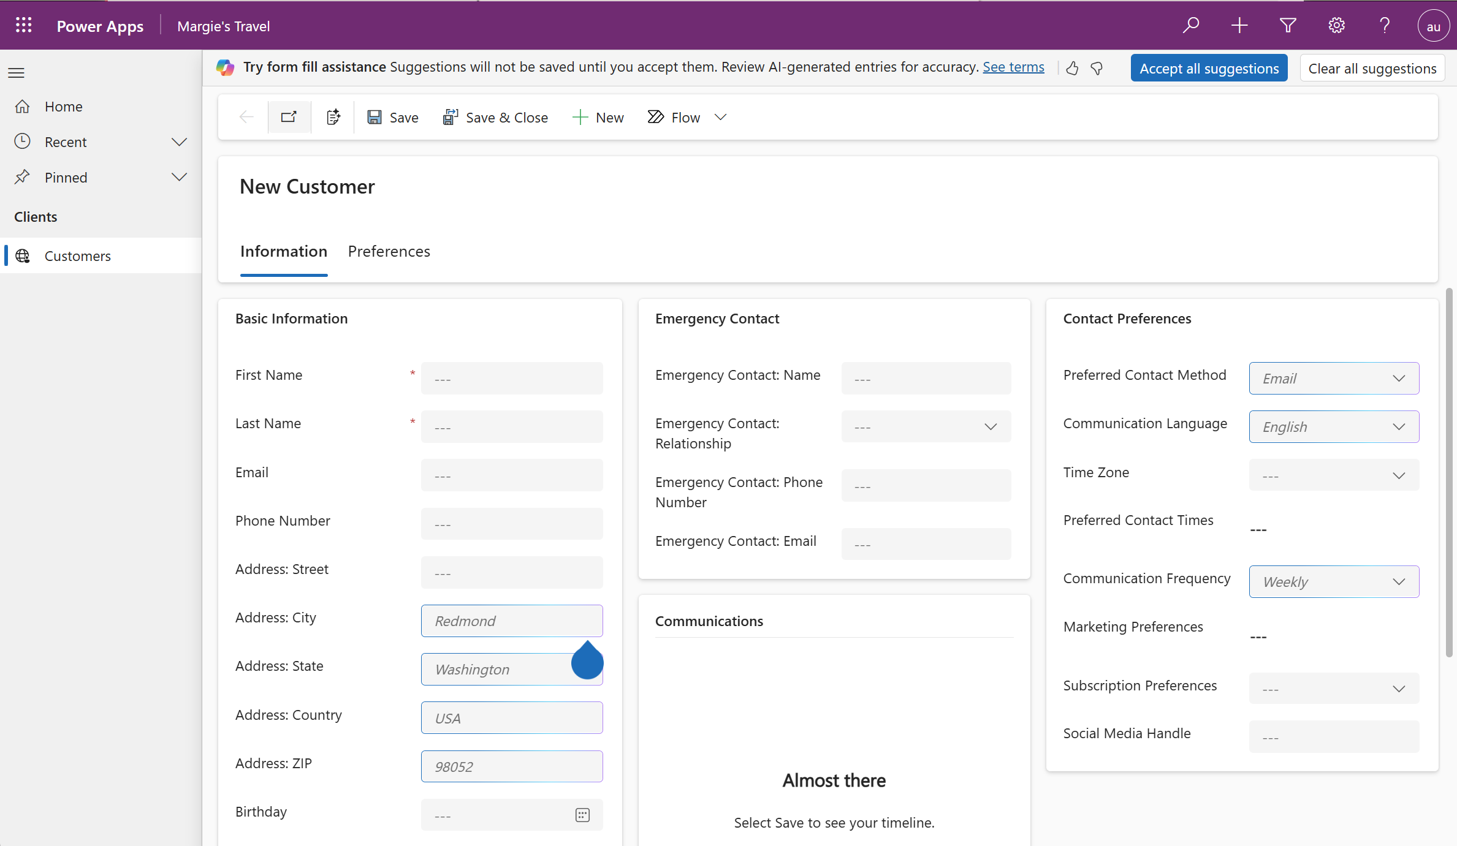
Task: Open the user account avatar
Action: click(x=1433, y=26)
